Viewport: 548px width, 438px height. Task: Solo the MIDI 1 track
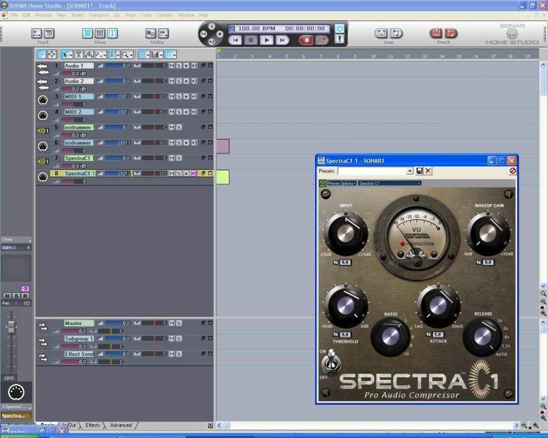tap(178, 96)
